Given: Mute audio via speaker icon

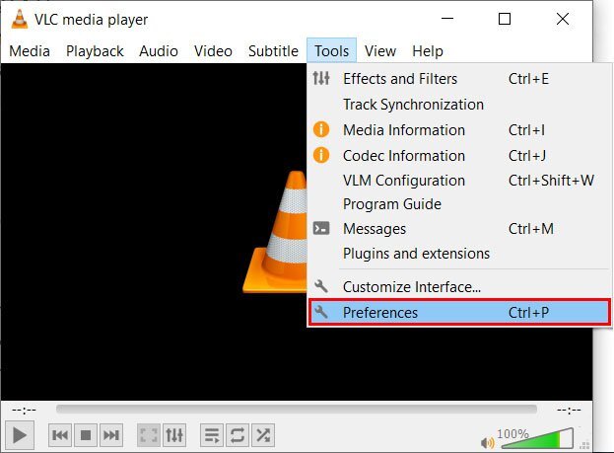Looking at the screenshot, I should tap(488, 443).
